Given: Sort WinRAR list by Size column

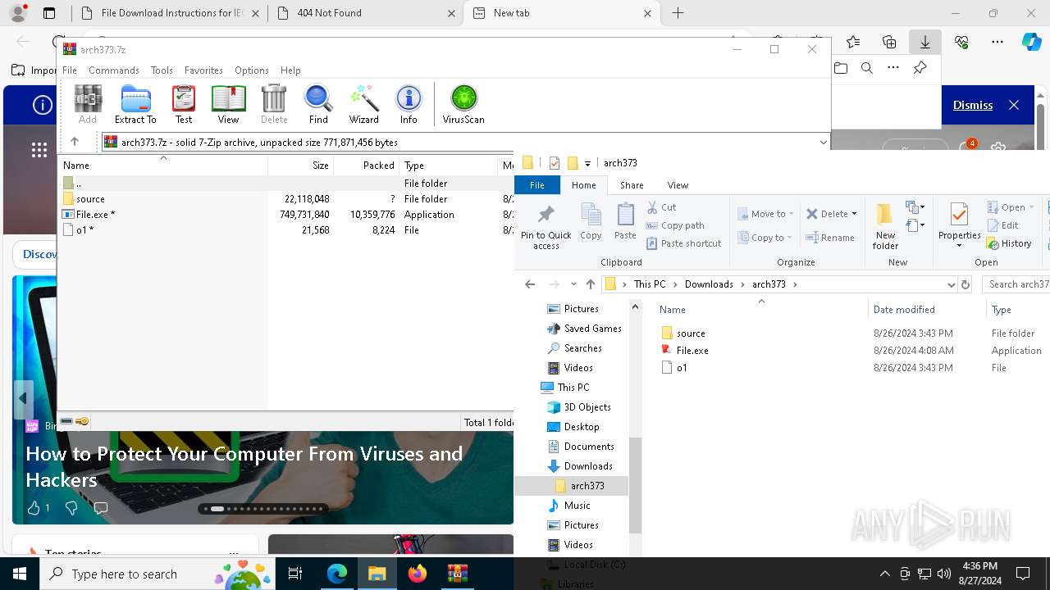Looking at the screenshot, I should [301, 166].
